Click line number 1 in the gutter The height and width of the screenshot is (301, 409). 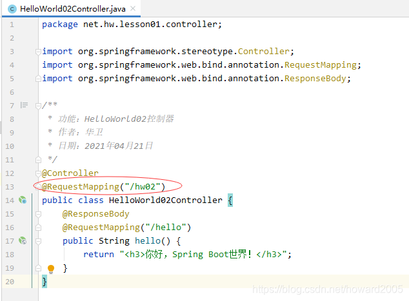pyautogui.click(x=12, y=24)
